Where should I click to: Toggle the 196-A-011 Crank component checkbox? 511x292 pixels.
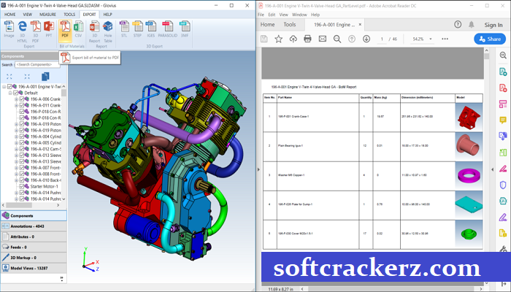22,105
